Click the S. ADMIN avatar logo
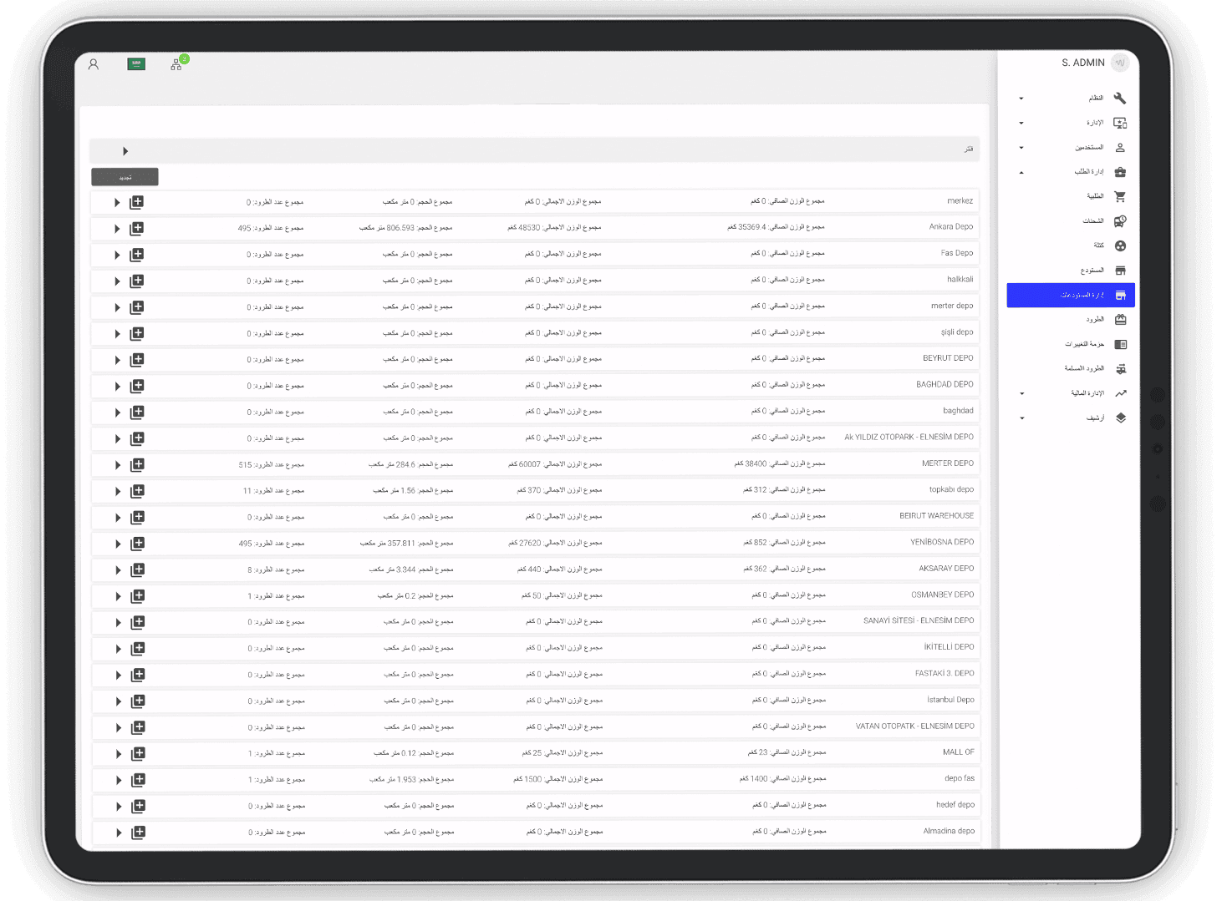This screenshot has height=901, width=1222. pos(1120,63)
